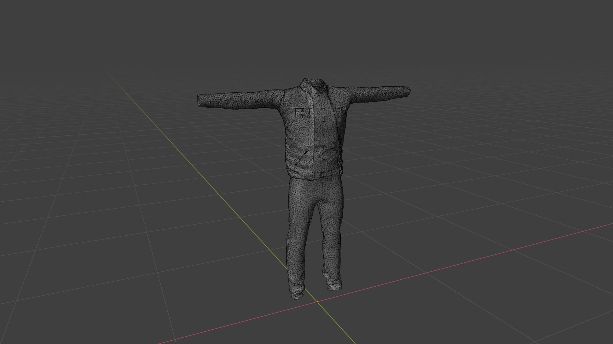Screen dimensions: 613x344
Task: Select the diagonal zipper pocket on jacket
Action: coord(302,158)
